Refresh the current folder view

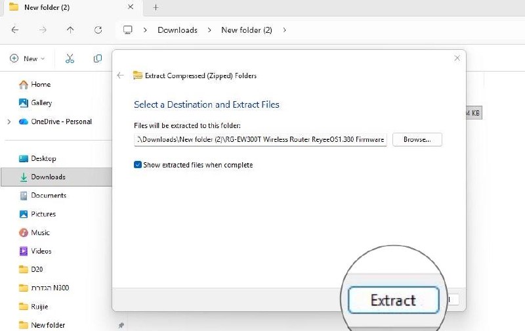point(98,30)
